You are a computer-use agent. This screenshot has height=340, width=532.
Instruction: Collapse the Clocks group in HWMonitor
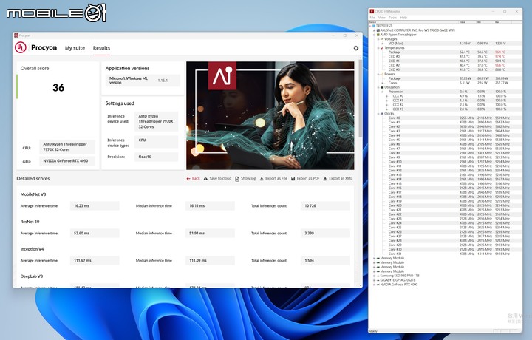(378, 114)
